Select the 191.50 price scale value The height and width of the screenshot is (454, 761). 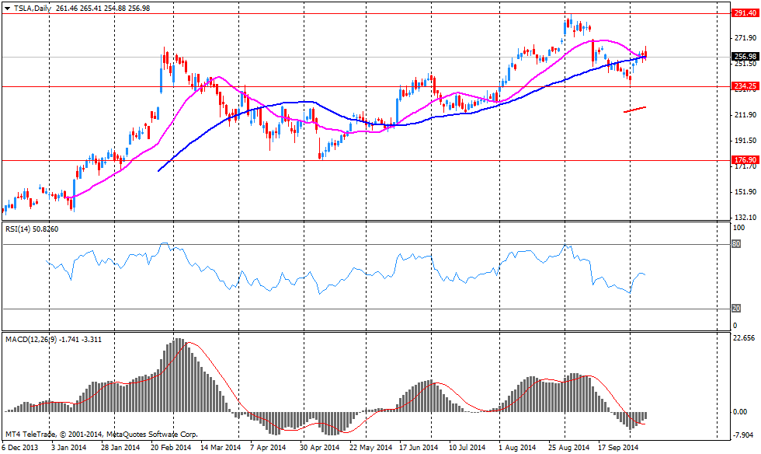click(745, 141)
